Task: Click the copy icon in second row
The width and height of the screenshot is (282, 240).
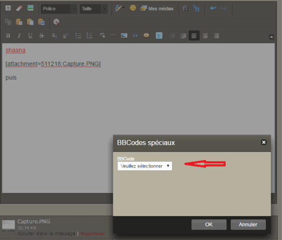Action: pos(8,22)
